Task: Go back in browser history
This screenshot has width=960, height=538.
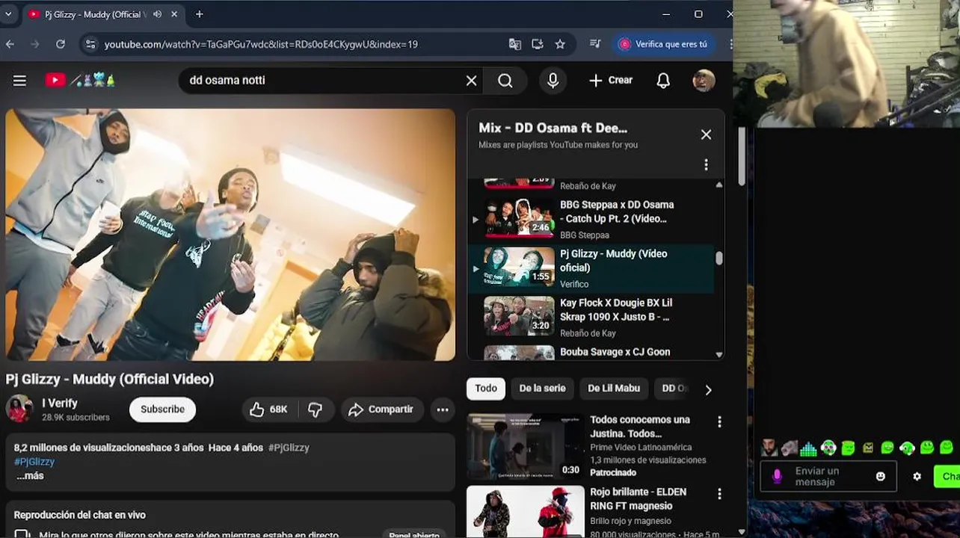Action: [10, 44]
